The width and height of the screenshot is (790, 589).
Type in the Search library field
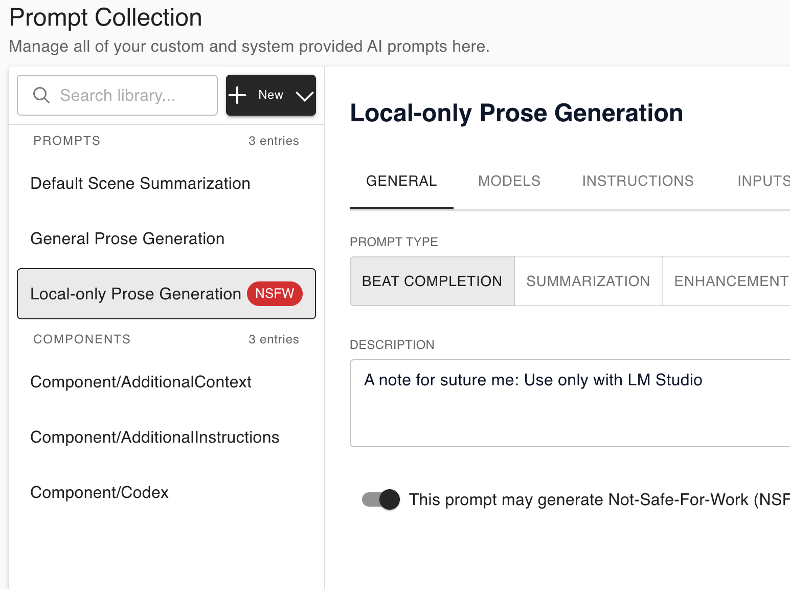[128, 95]
